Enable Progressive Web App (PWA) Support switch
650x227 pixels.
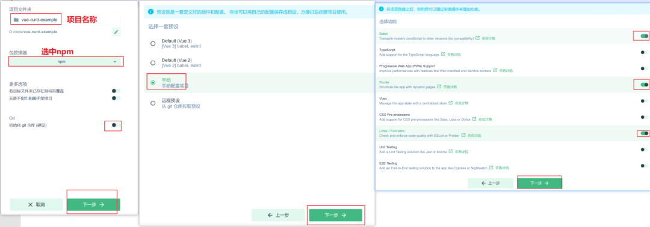pyautogui.click(x=644, y=68)
